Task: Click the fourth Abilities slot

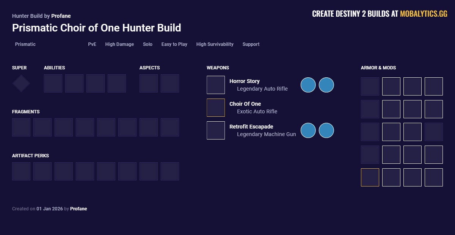Action: (117, 83)
